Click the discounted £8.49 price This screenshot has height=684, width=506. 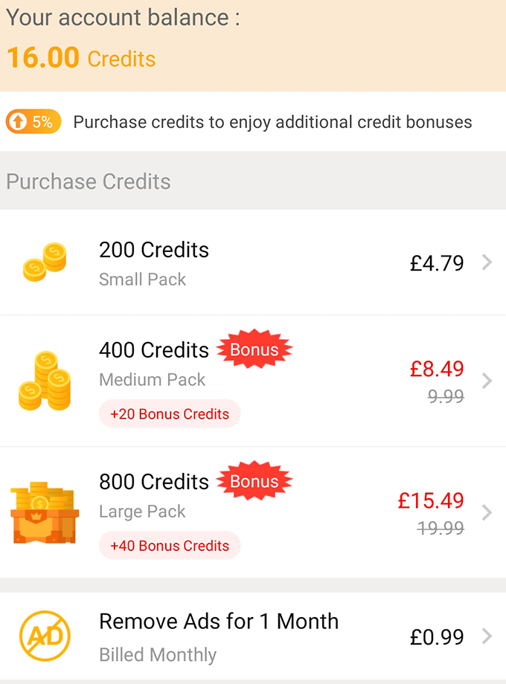(437, 369)
